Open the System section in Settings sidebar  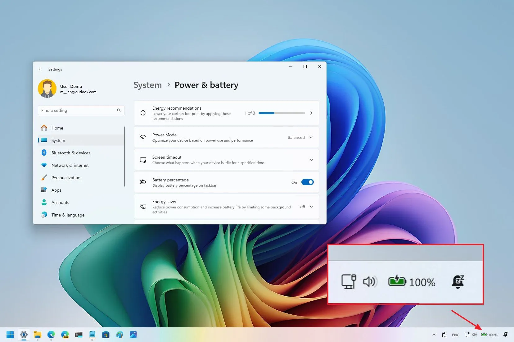(x=58, y=140)
